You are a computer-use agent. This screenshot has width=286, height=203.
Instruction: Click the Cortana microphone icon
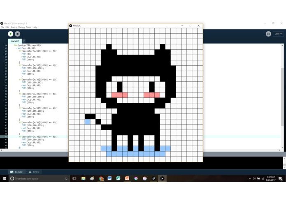point(66,179)
